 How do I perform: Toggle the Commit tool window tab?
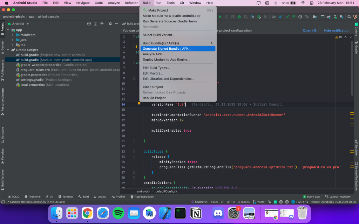[2, 47]
